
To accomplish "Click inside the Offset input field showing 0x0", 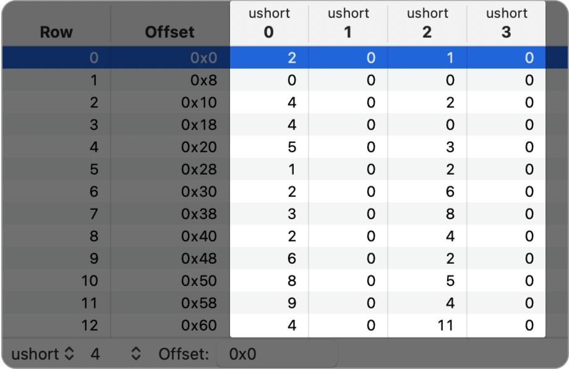I will click(276, 354).
